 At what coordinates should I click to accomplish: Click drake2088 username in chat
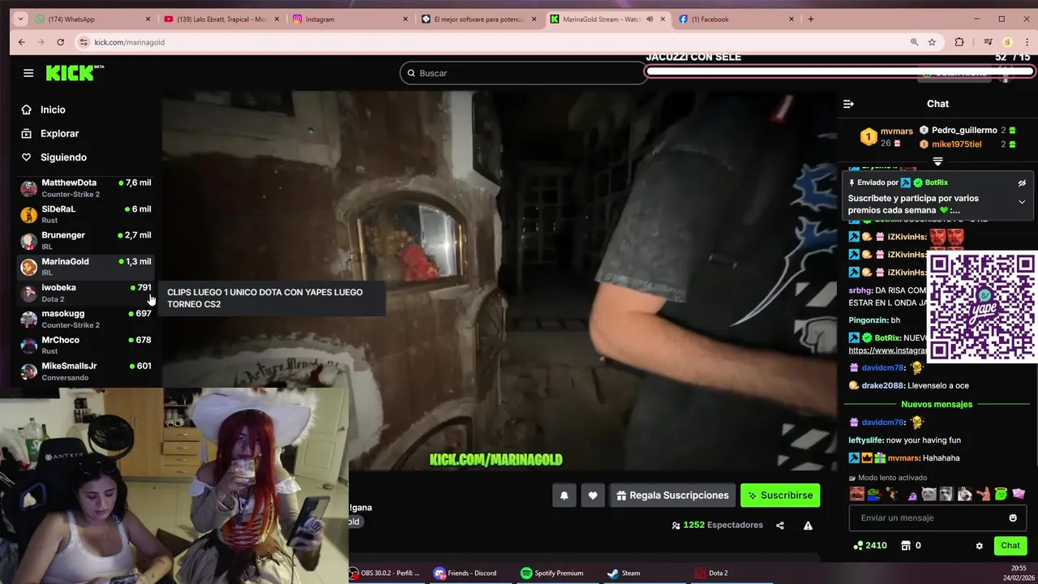tap(882, 386)
